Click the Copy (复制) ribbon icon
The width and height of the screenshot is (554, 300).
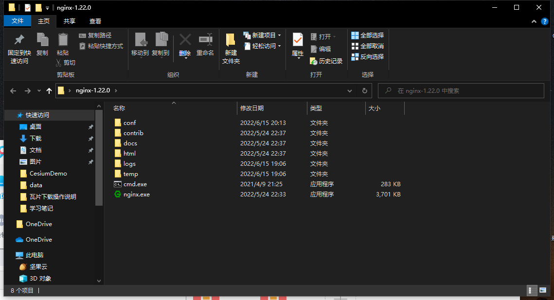pos(42,39)
